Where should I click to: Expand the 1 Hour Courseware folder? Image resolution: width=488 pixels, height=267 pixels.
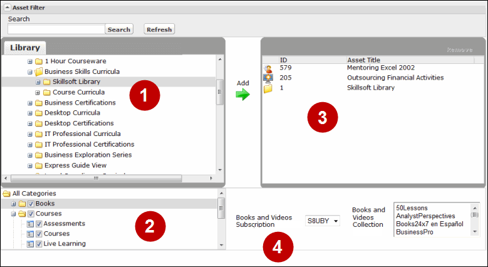pyautogui.click(x=29, y=61)
